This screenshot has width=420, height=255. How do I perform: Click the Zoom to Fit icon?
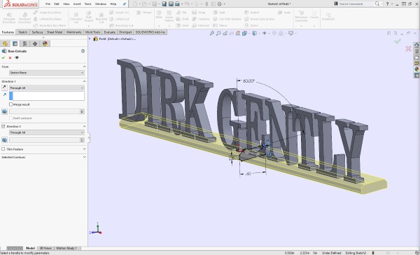(212, 33)
